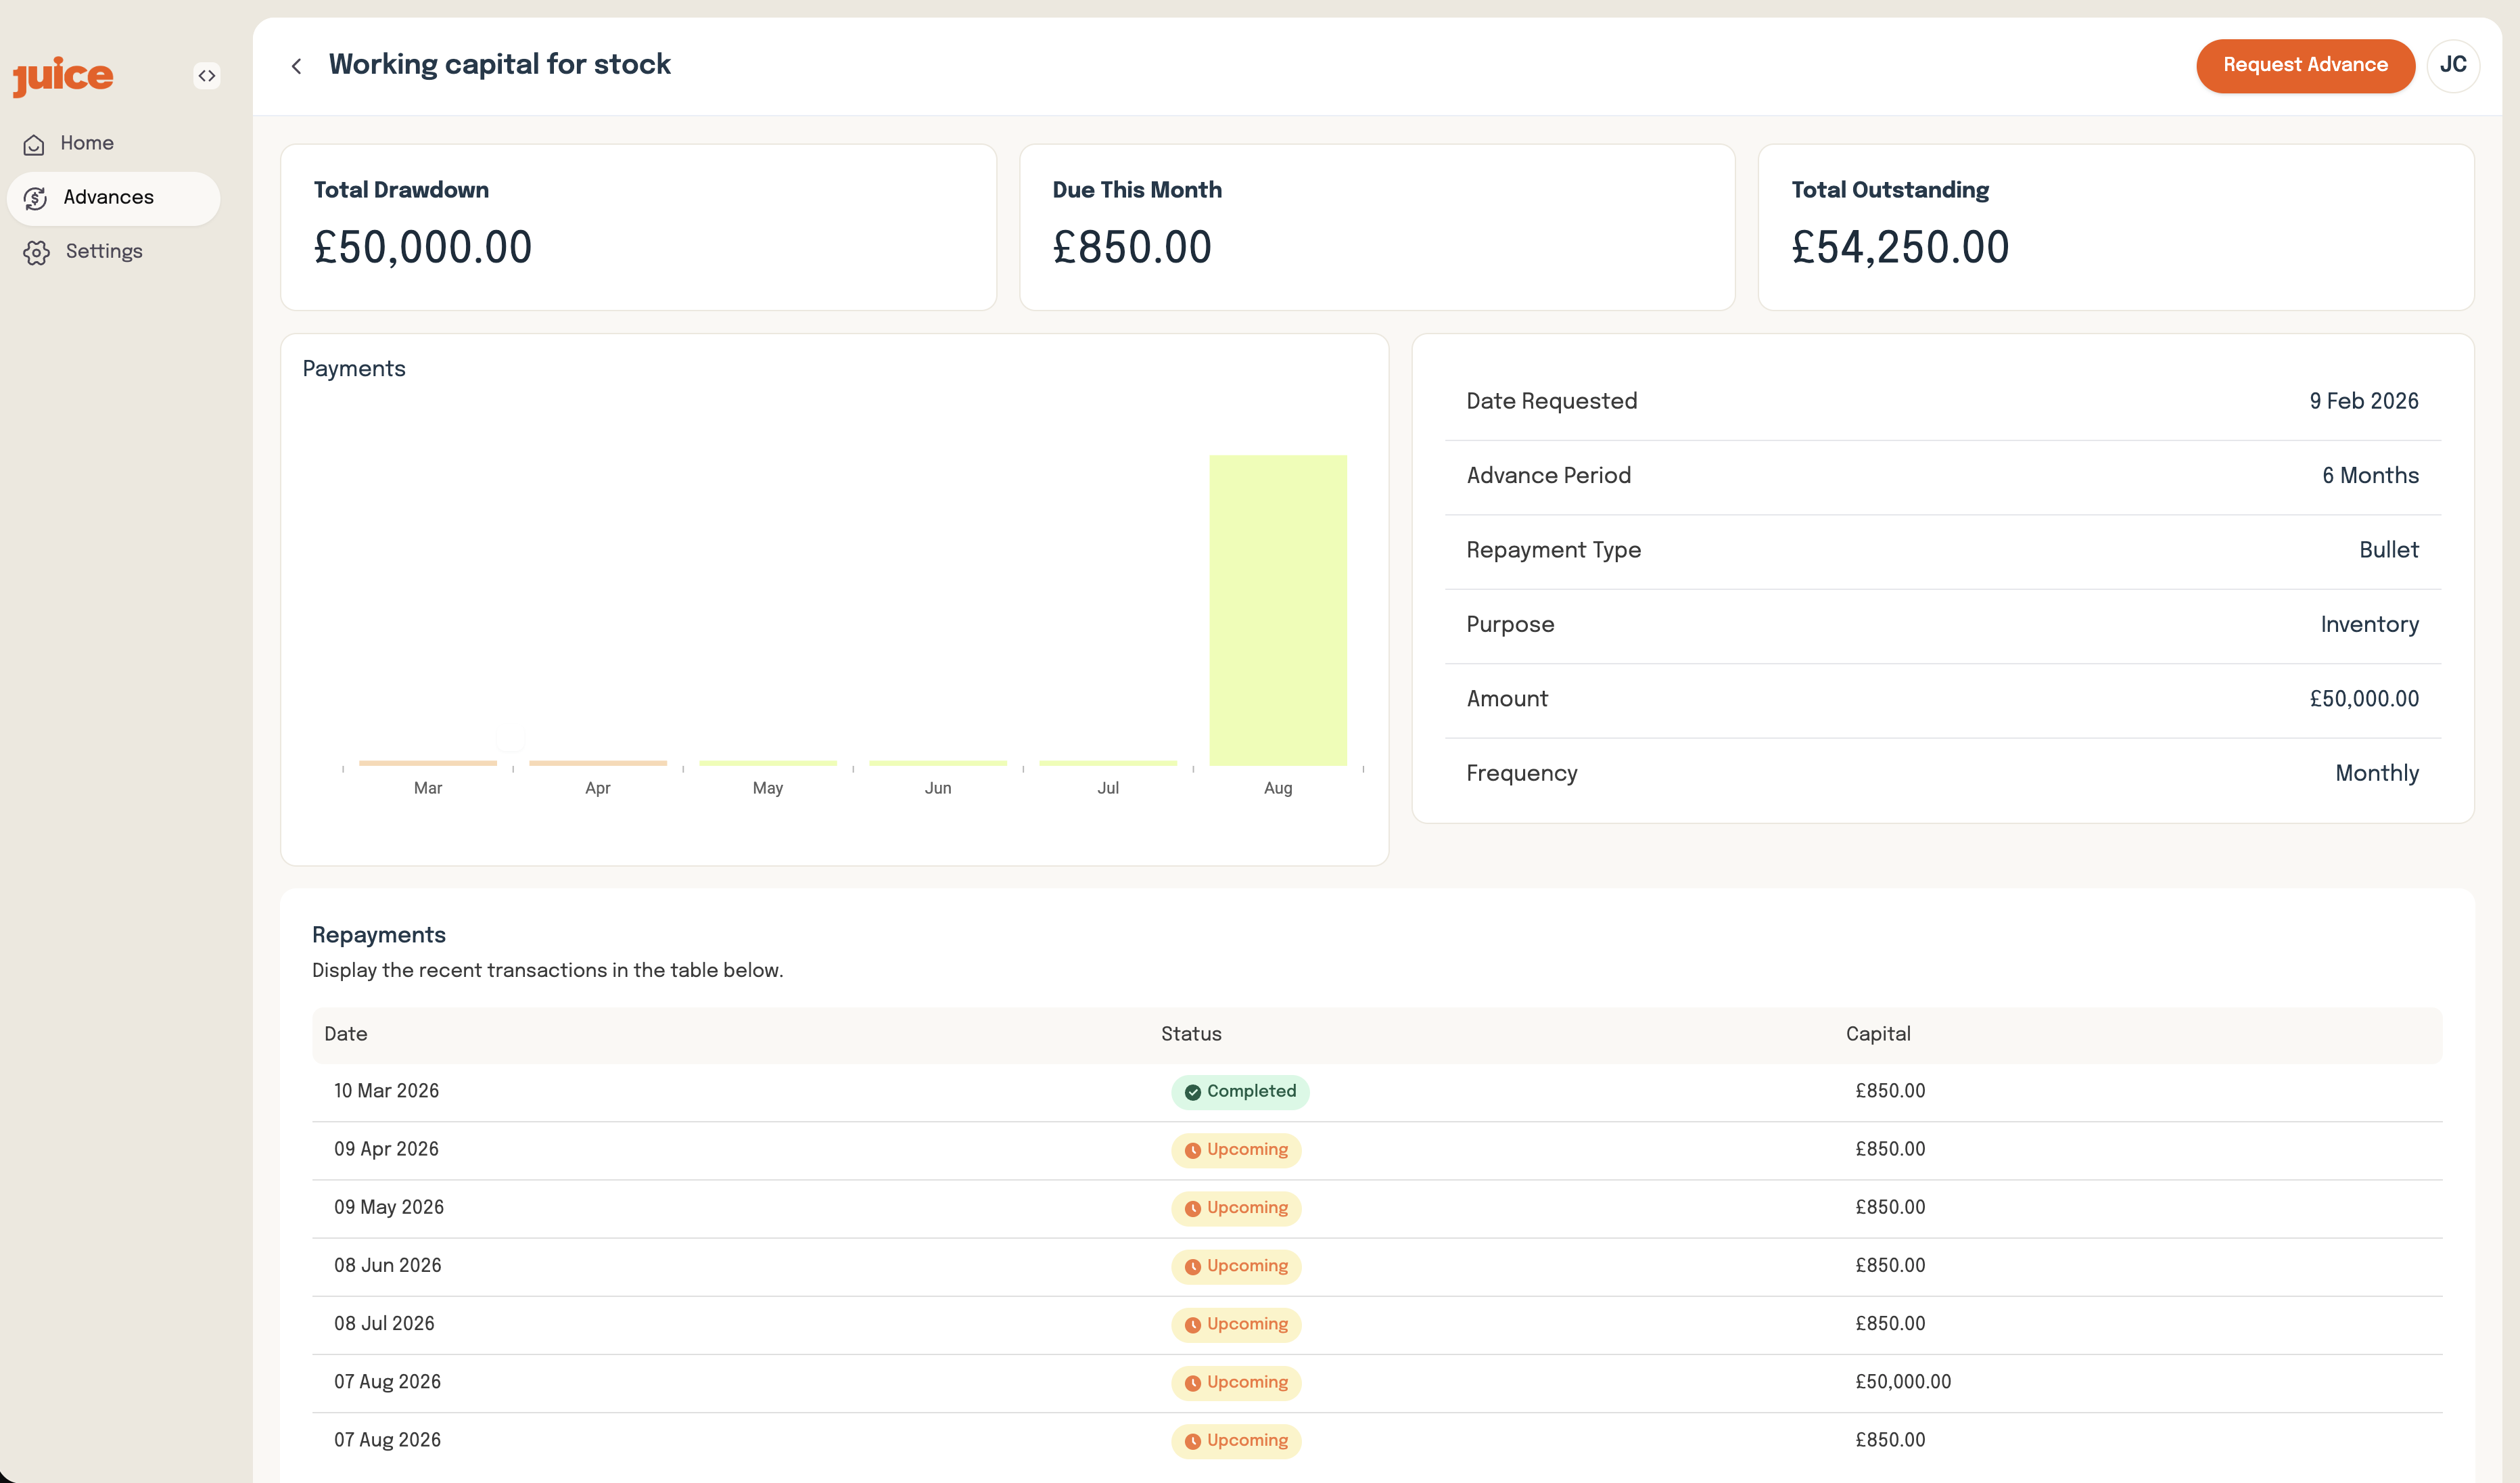
Task: Open Settings via the gear icon
Action: (x=36, y=251)
